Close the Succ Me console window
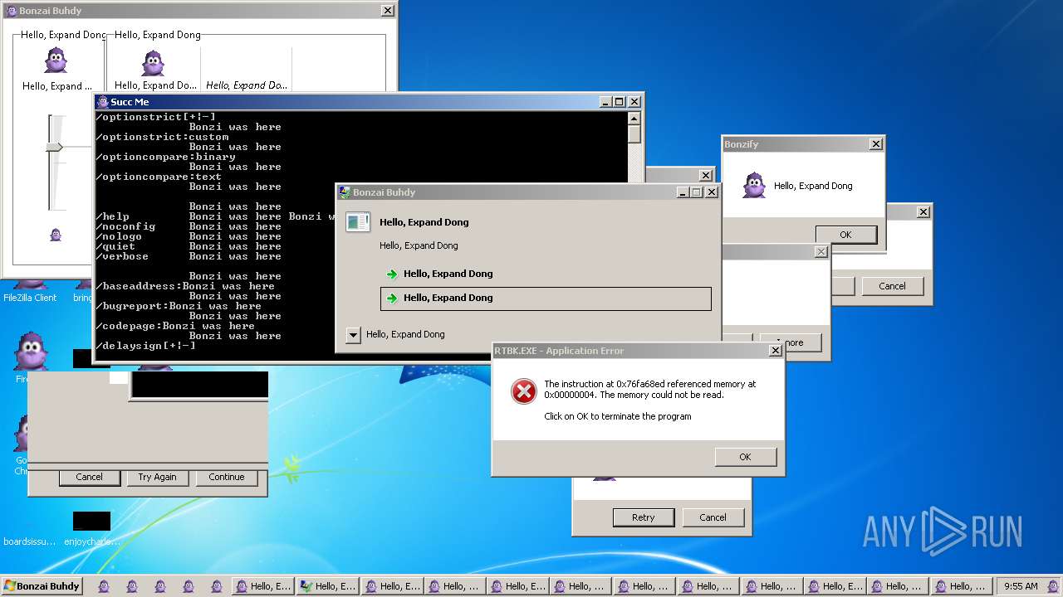This screenshot has height=597, width=1063. pyautogui.click(x=634, y=102)
